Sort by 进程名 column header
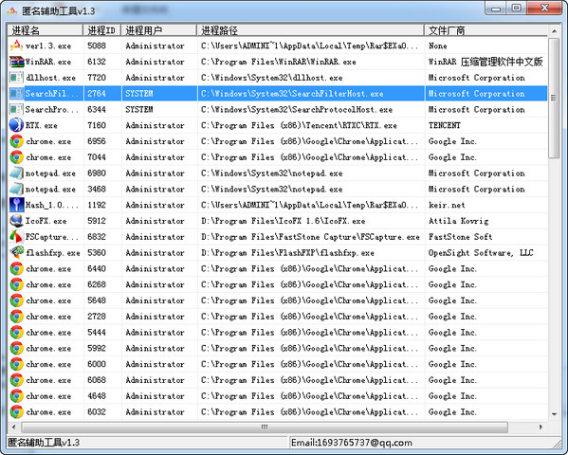 pos(46,30)
